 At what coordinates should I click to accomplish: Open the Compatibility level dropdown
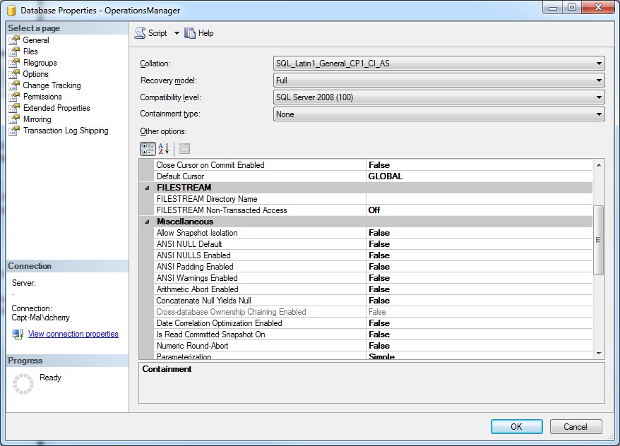coord(439,97)
